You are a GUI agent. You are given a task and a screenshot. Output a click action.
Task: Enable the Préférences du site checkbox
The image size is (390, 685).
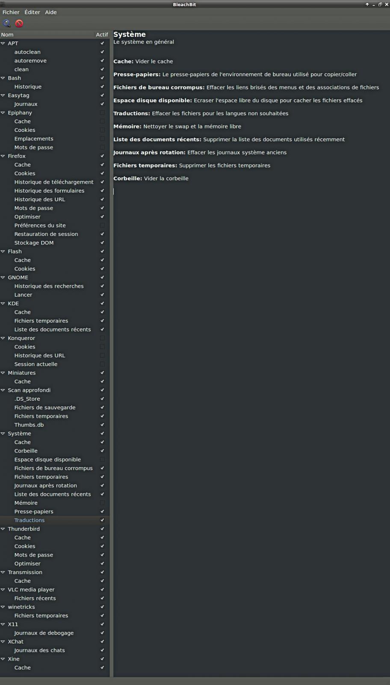point(102,225)
